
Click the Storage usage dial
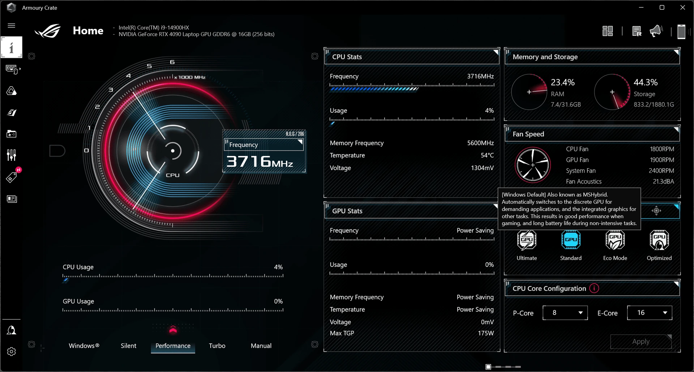(612, 92)
